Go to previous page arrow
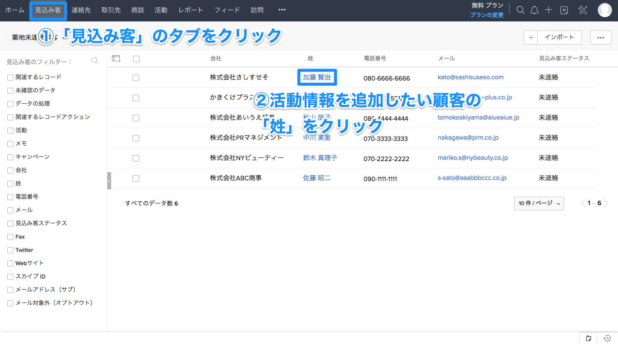The height and width of the screenshot is (344, 618). click(x=583, y=203)
